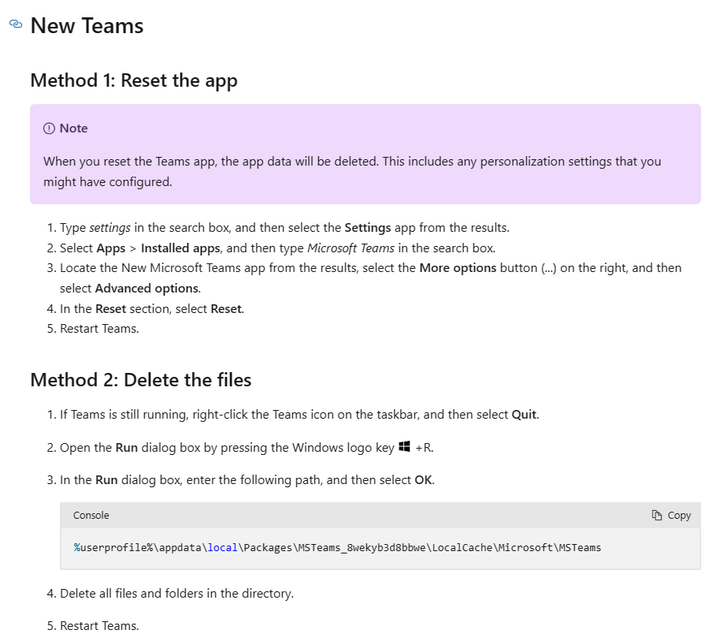Click the 'Note' label in purple box
Image resolution: width=709 pixels, height=641 pixels.
point(73,129)
